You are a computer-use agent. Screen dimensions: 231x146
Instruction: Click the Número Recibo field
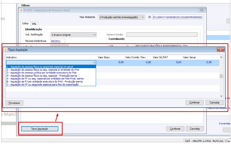point(162,35)
